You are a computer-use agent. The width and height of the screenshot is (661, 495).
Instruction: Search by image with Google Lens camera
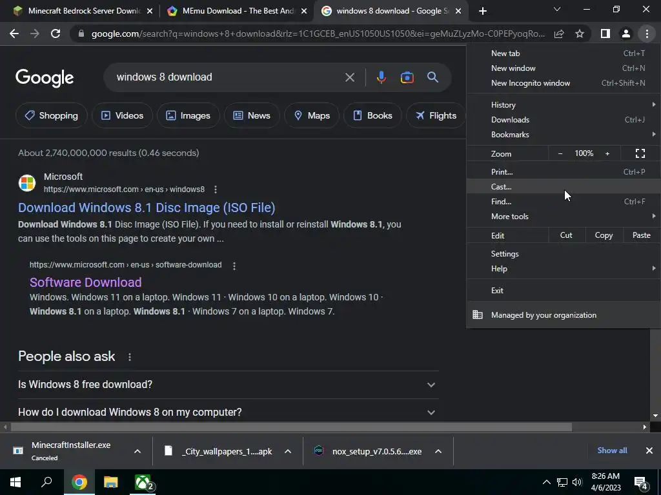click(407, 77)
